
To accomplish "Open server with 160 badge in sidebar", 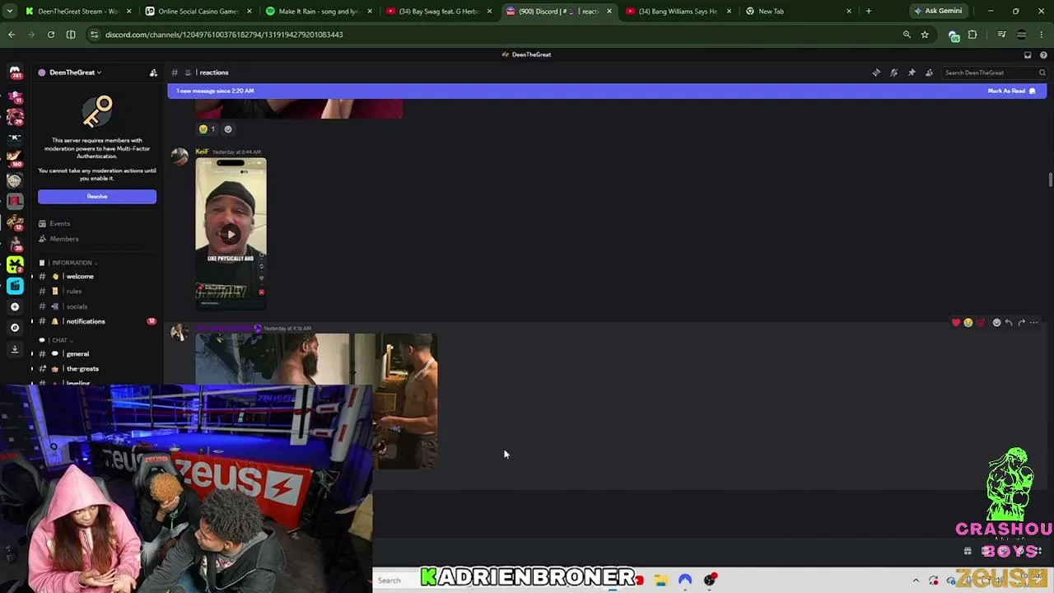I will (15, 157).
